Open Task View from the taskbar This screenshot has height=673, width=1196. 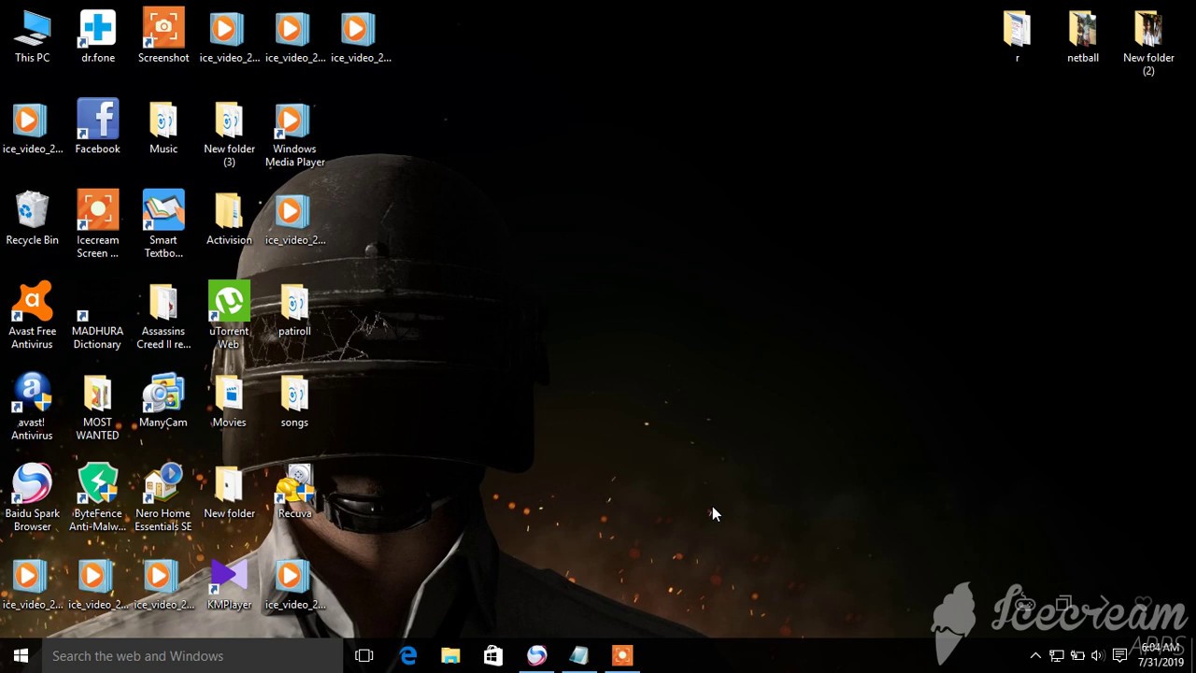coord(364,656)
